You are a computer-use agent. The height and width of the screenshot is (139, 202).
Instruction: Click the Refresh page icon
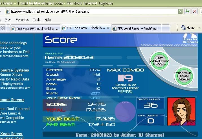pos(187,11)
